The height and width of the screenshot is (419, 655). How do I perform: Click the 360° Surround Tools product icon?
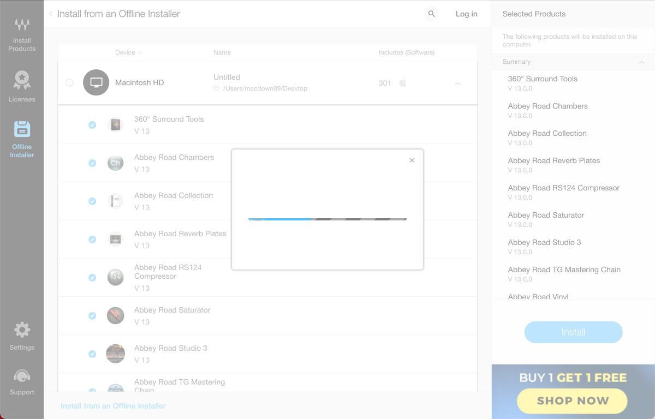tap(115, 124)
